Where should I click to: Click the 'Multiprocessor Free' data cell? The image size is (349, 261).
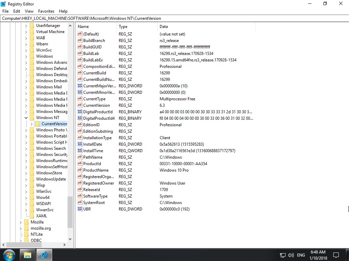(177, 99)
